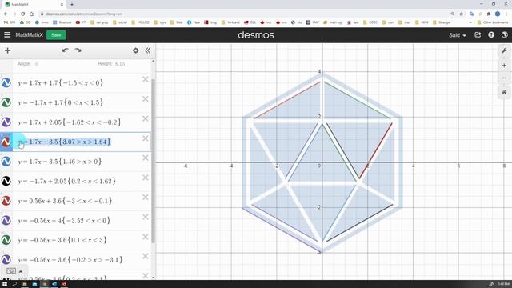Switch to the MathMathX browser tab

[33, 5]
